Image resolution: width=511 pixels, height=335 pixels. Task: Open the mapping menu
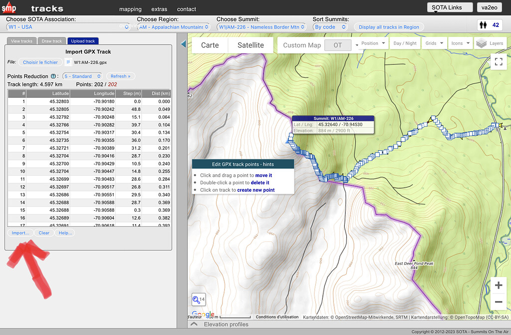[x=130, y=8]
